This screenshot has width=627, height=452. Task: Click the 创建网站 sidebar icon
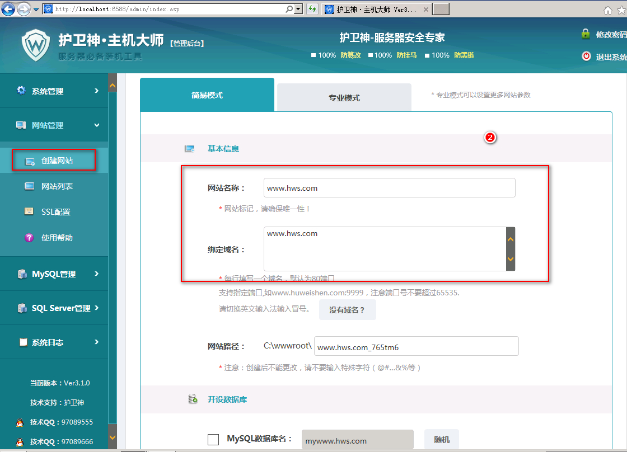coord(30,161)
